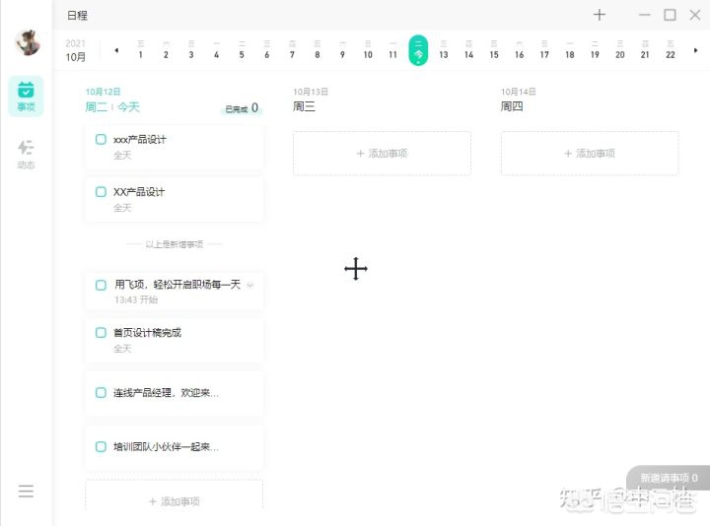Viewport: 710px width, 526px height.
Task: Tick the 连线产品经理 task checkbox
Action: tap(101, 393)
